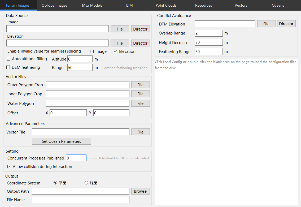Viewport: 301px width, 207px height.
Task: Toggle Allow collision during interaction
Action: [x=9, y=167]
